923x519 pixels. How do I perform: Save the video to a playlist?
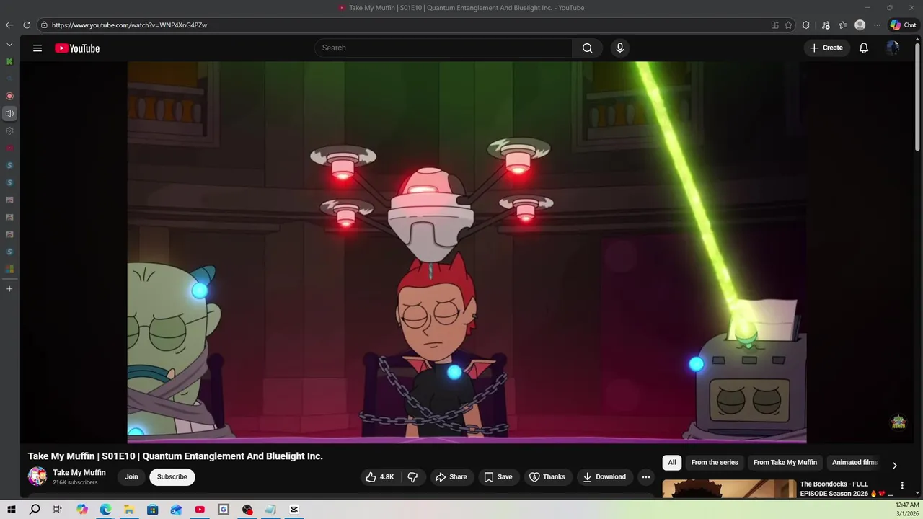point(498,476)
